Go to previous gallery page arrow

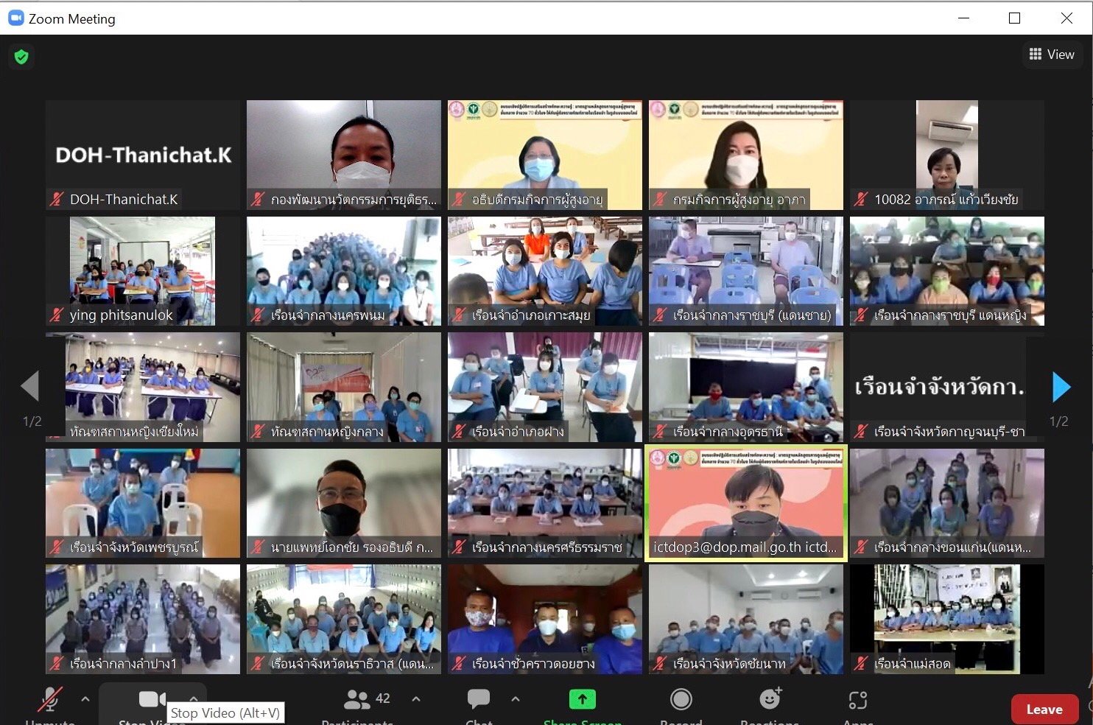click(30, 386)
